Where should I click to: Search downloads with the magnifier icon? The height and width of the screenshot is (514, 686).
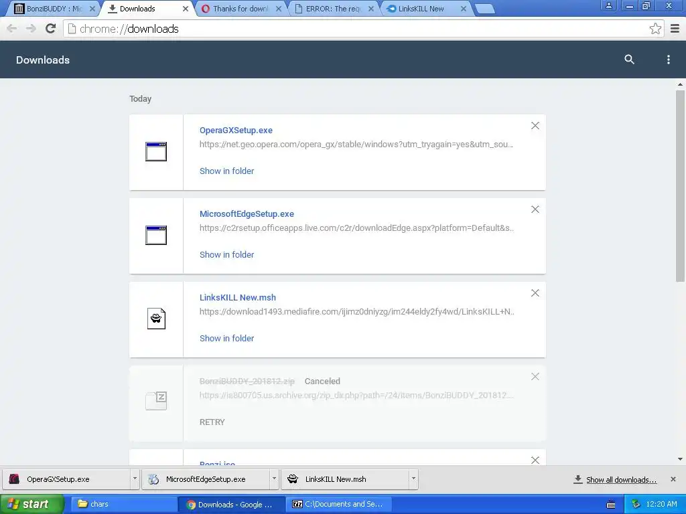629,60
